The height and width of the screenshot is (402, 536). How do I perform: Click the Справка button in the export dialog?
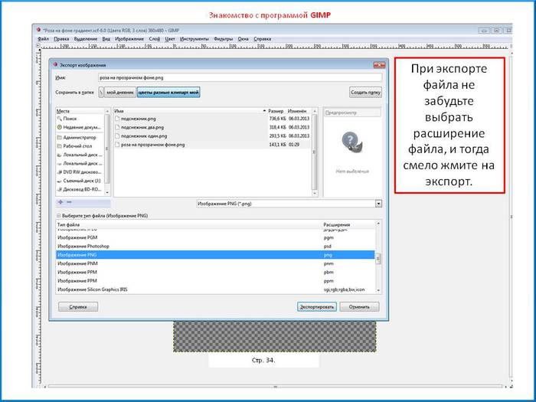(78, 306)
